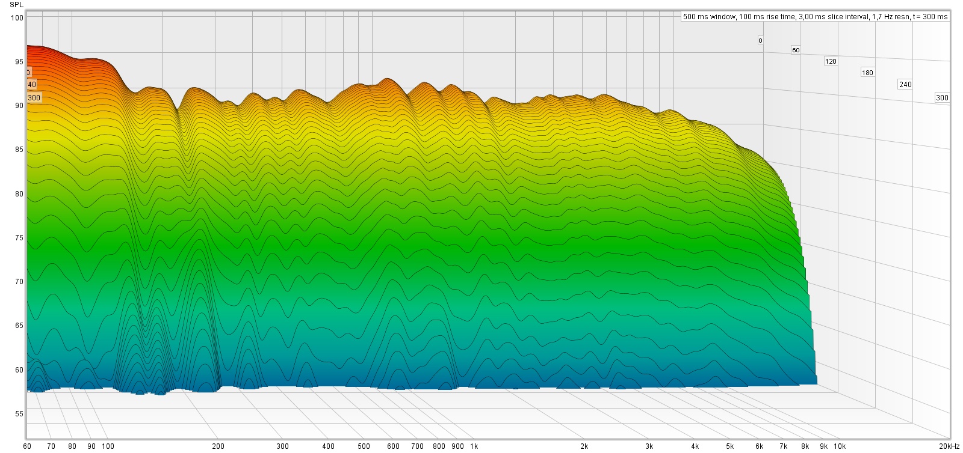Image resolution: width=963 pixels, height=453 pixels.
Task: Select the '1k' frequency axis label
Action: (474, 446)
